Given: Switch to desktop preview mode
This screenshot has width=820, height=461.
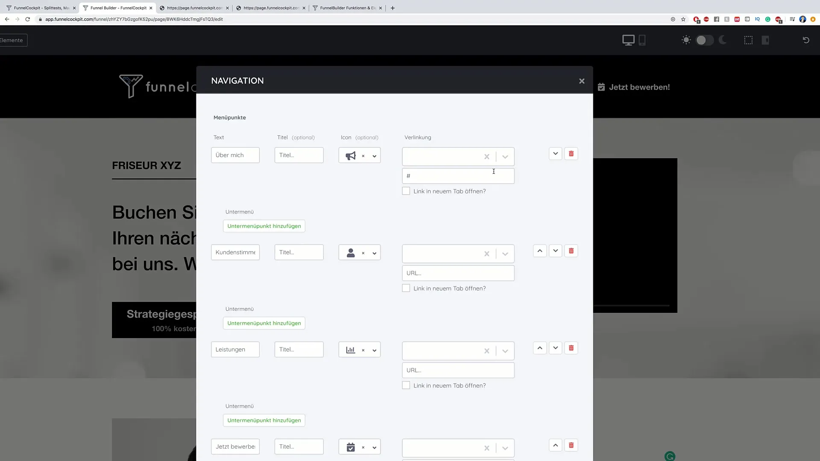Looking at the screenshot, I should (628, 40).
